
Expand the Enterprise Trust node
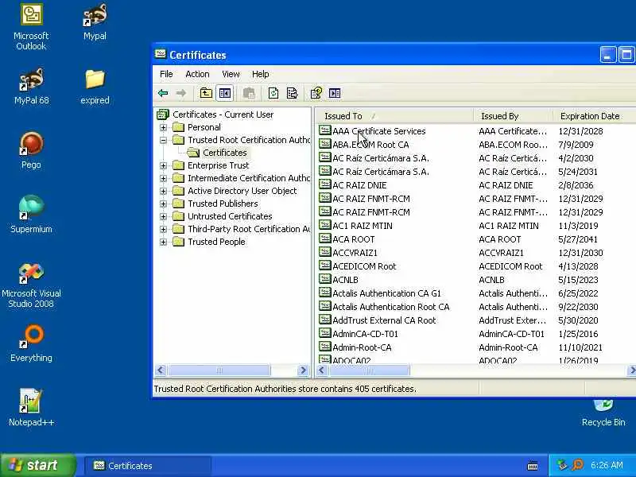163,165
